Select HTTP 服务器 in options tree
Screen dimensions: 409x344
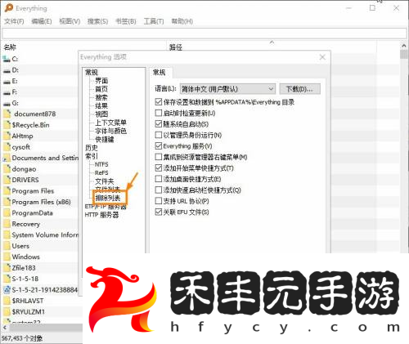pos(102,215)
